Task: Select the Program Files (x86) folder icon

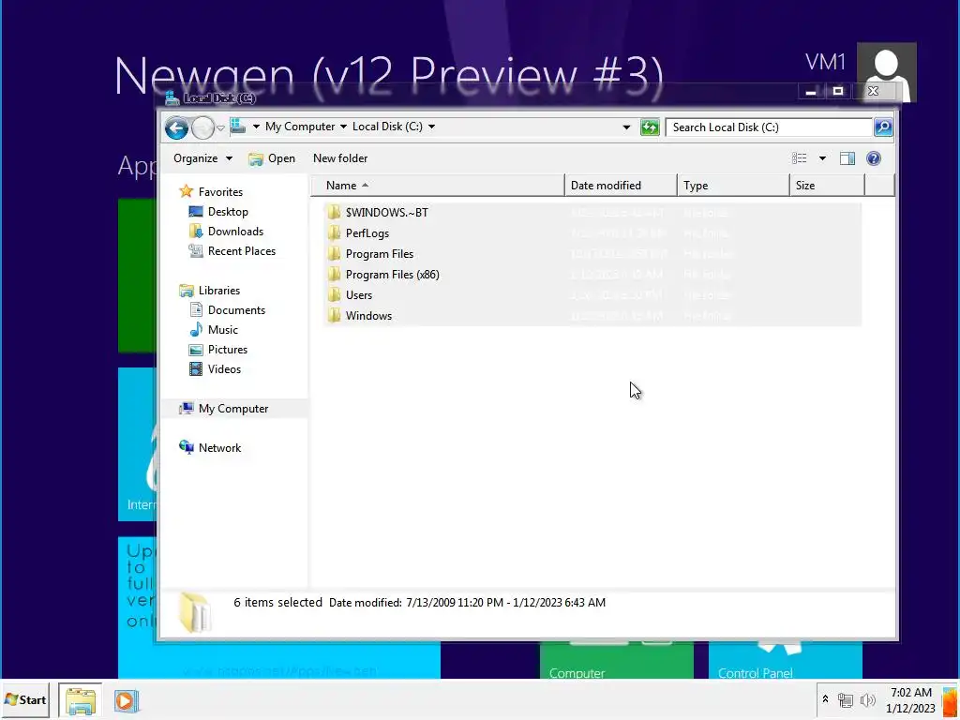Action: pos(334,275)
